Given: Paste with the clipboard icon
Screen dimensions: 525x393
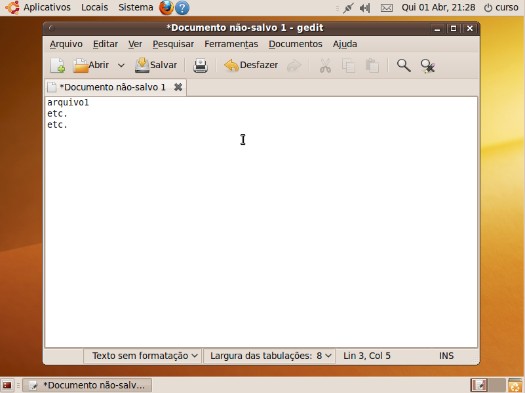Looking at the screenshot, I should [372, 65].
